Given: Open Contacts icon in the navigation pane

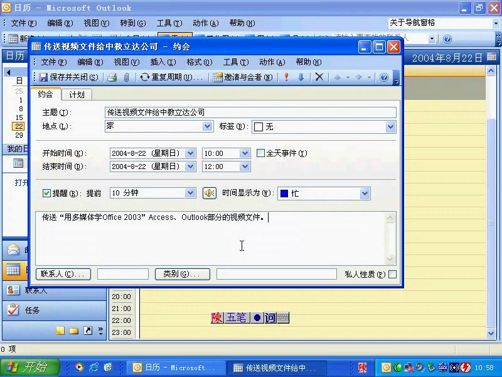Looking at the screenshot, I should point(13,290).
